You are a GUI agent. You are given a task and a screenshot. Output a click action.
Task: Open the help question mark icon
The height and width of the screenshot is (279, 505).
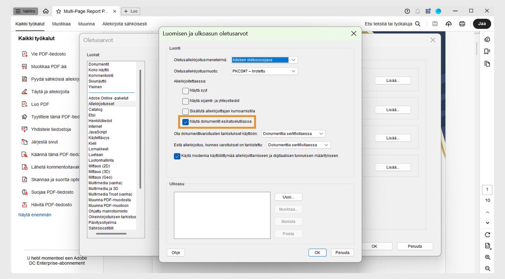point(407,11)
